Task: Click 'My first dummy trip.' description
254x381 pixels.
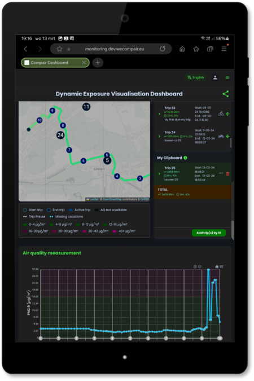Action: (178, 120)
